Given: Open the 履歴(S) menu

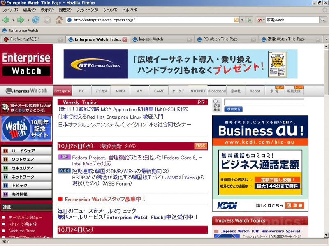Looking at the screenshot, I should pyautogui.click(x=65, y=10).
